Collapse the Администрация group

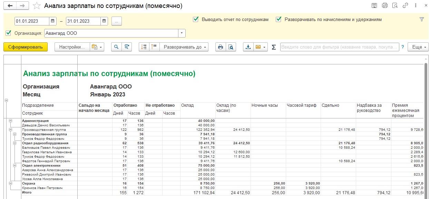point(10,121)
